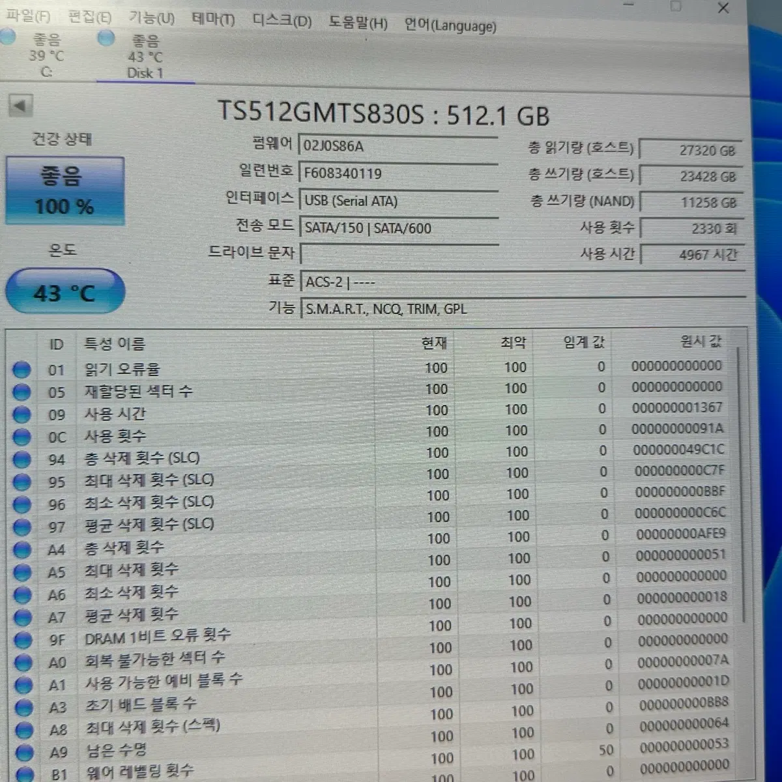Click status icon for 0C 사용 횟수

click(22, 437)
